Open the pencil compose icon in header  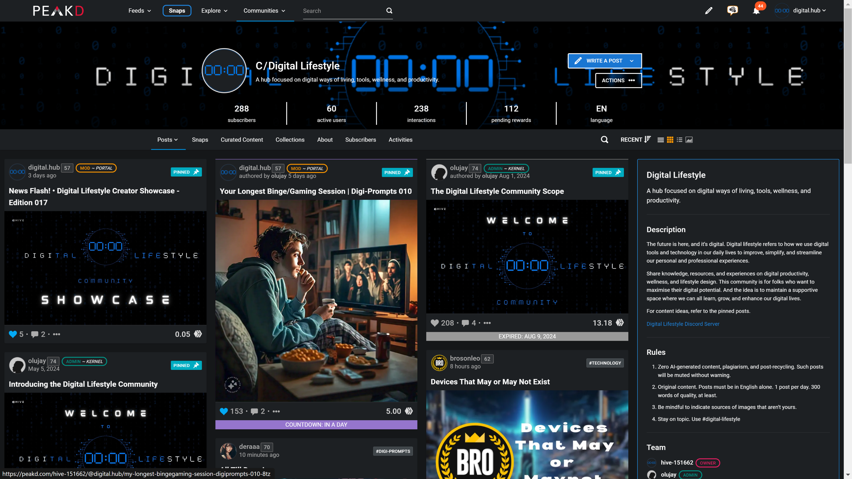709,11
